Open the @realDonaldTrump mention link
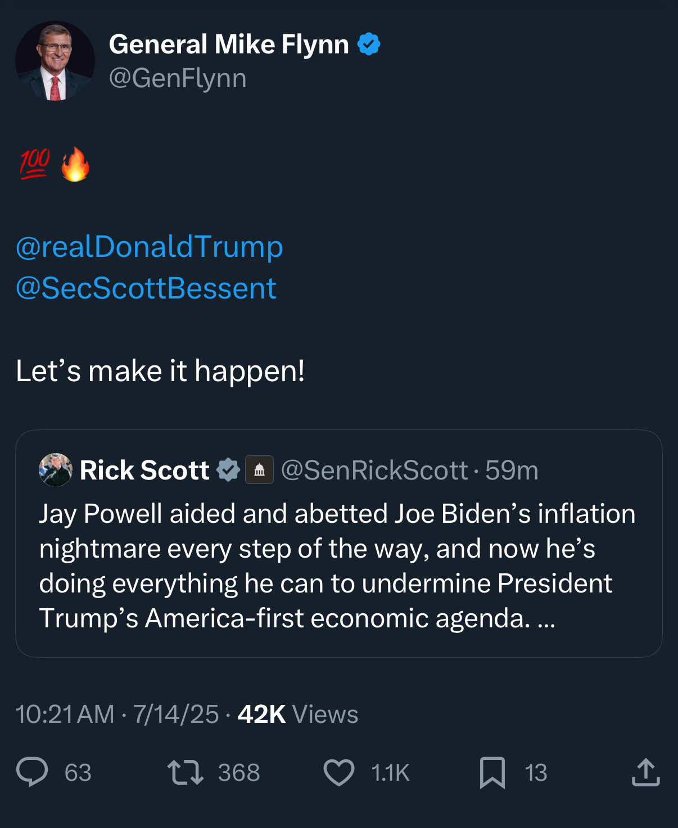Image resolution: width=678 pixels, height=828 pixels. [150, 247]
